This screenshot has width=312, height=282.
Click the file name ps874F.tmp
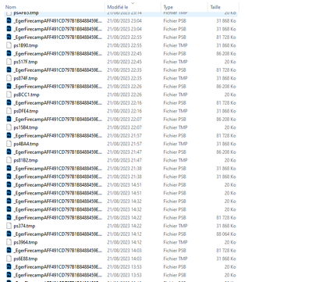pyautogui.click(x=26, y=78)
